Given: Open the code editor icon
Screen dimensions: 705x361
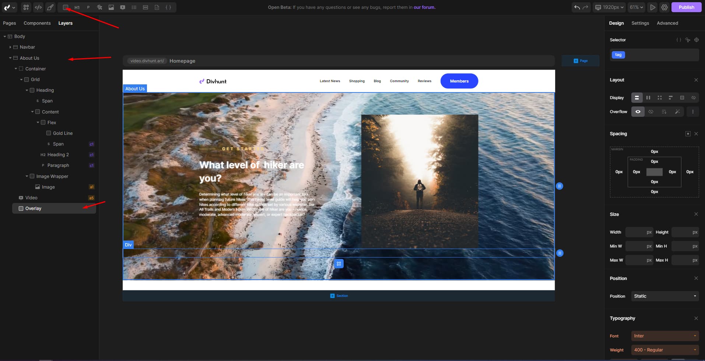Looking at the screenshot, I should [38, 7].
